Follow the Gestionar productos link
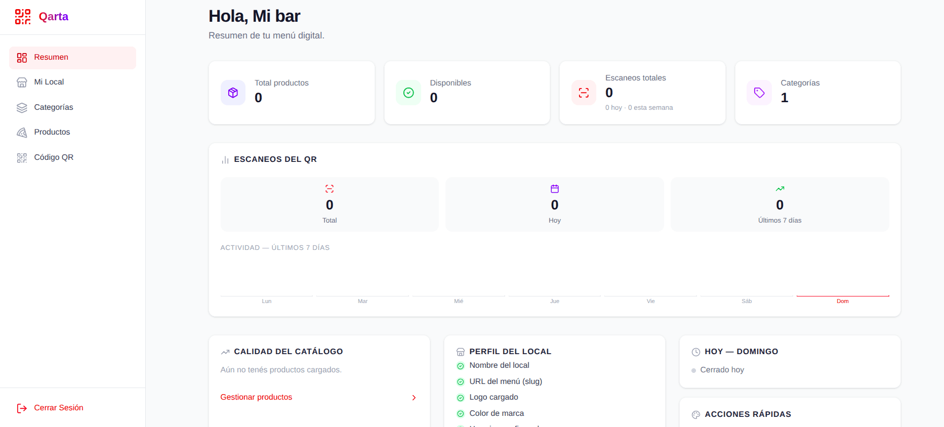The height and width of the screenshot is (427, 944). pos(319,398)
